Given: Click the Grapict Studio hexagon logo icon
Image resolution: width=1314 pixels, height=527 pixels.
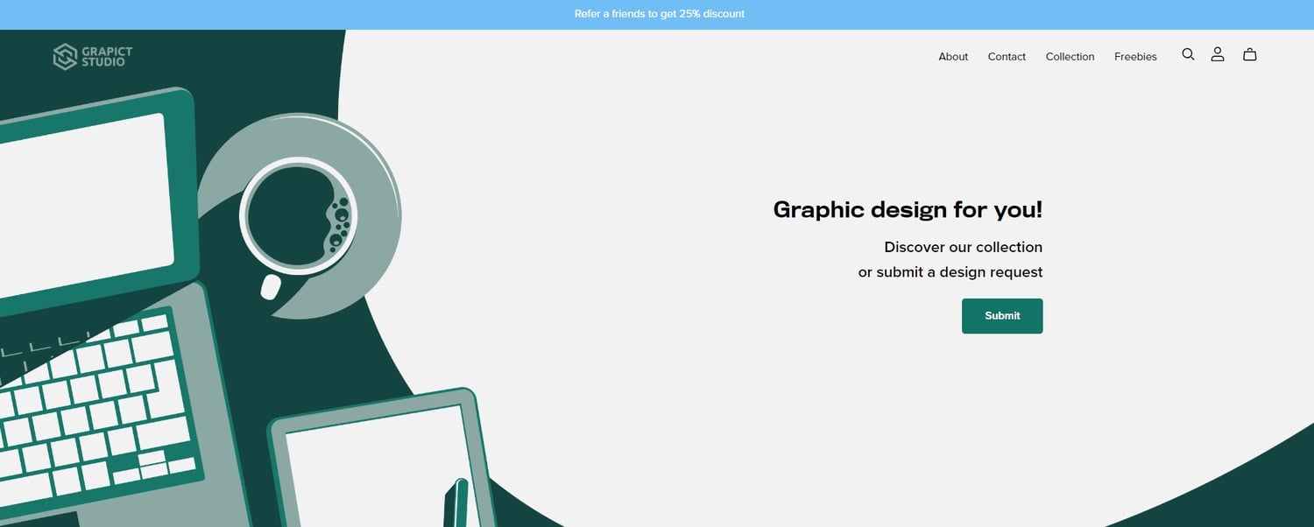Looking at the screenshot, I should click(65, 56).
